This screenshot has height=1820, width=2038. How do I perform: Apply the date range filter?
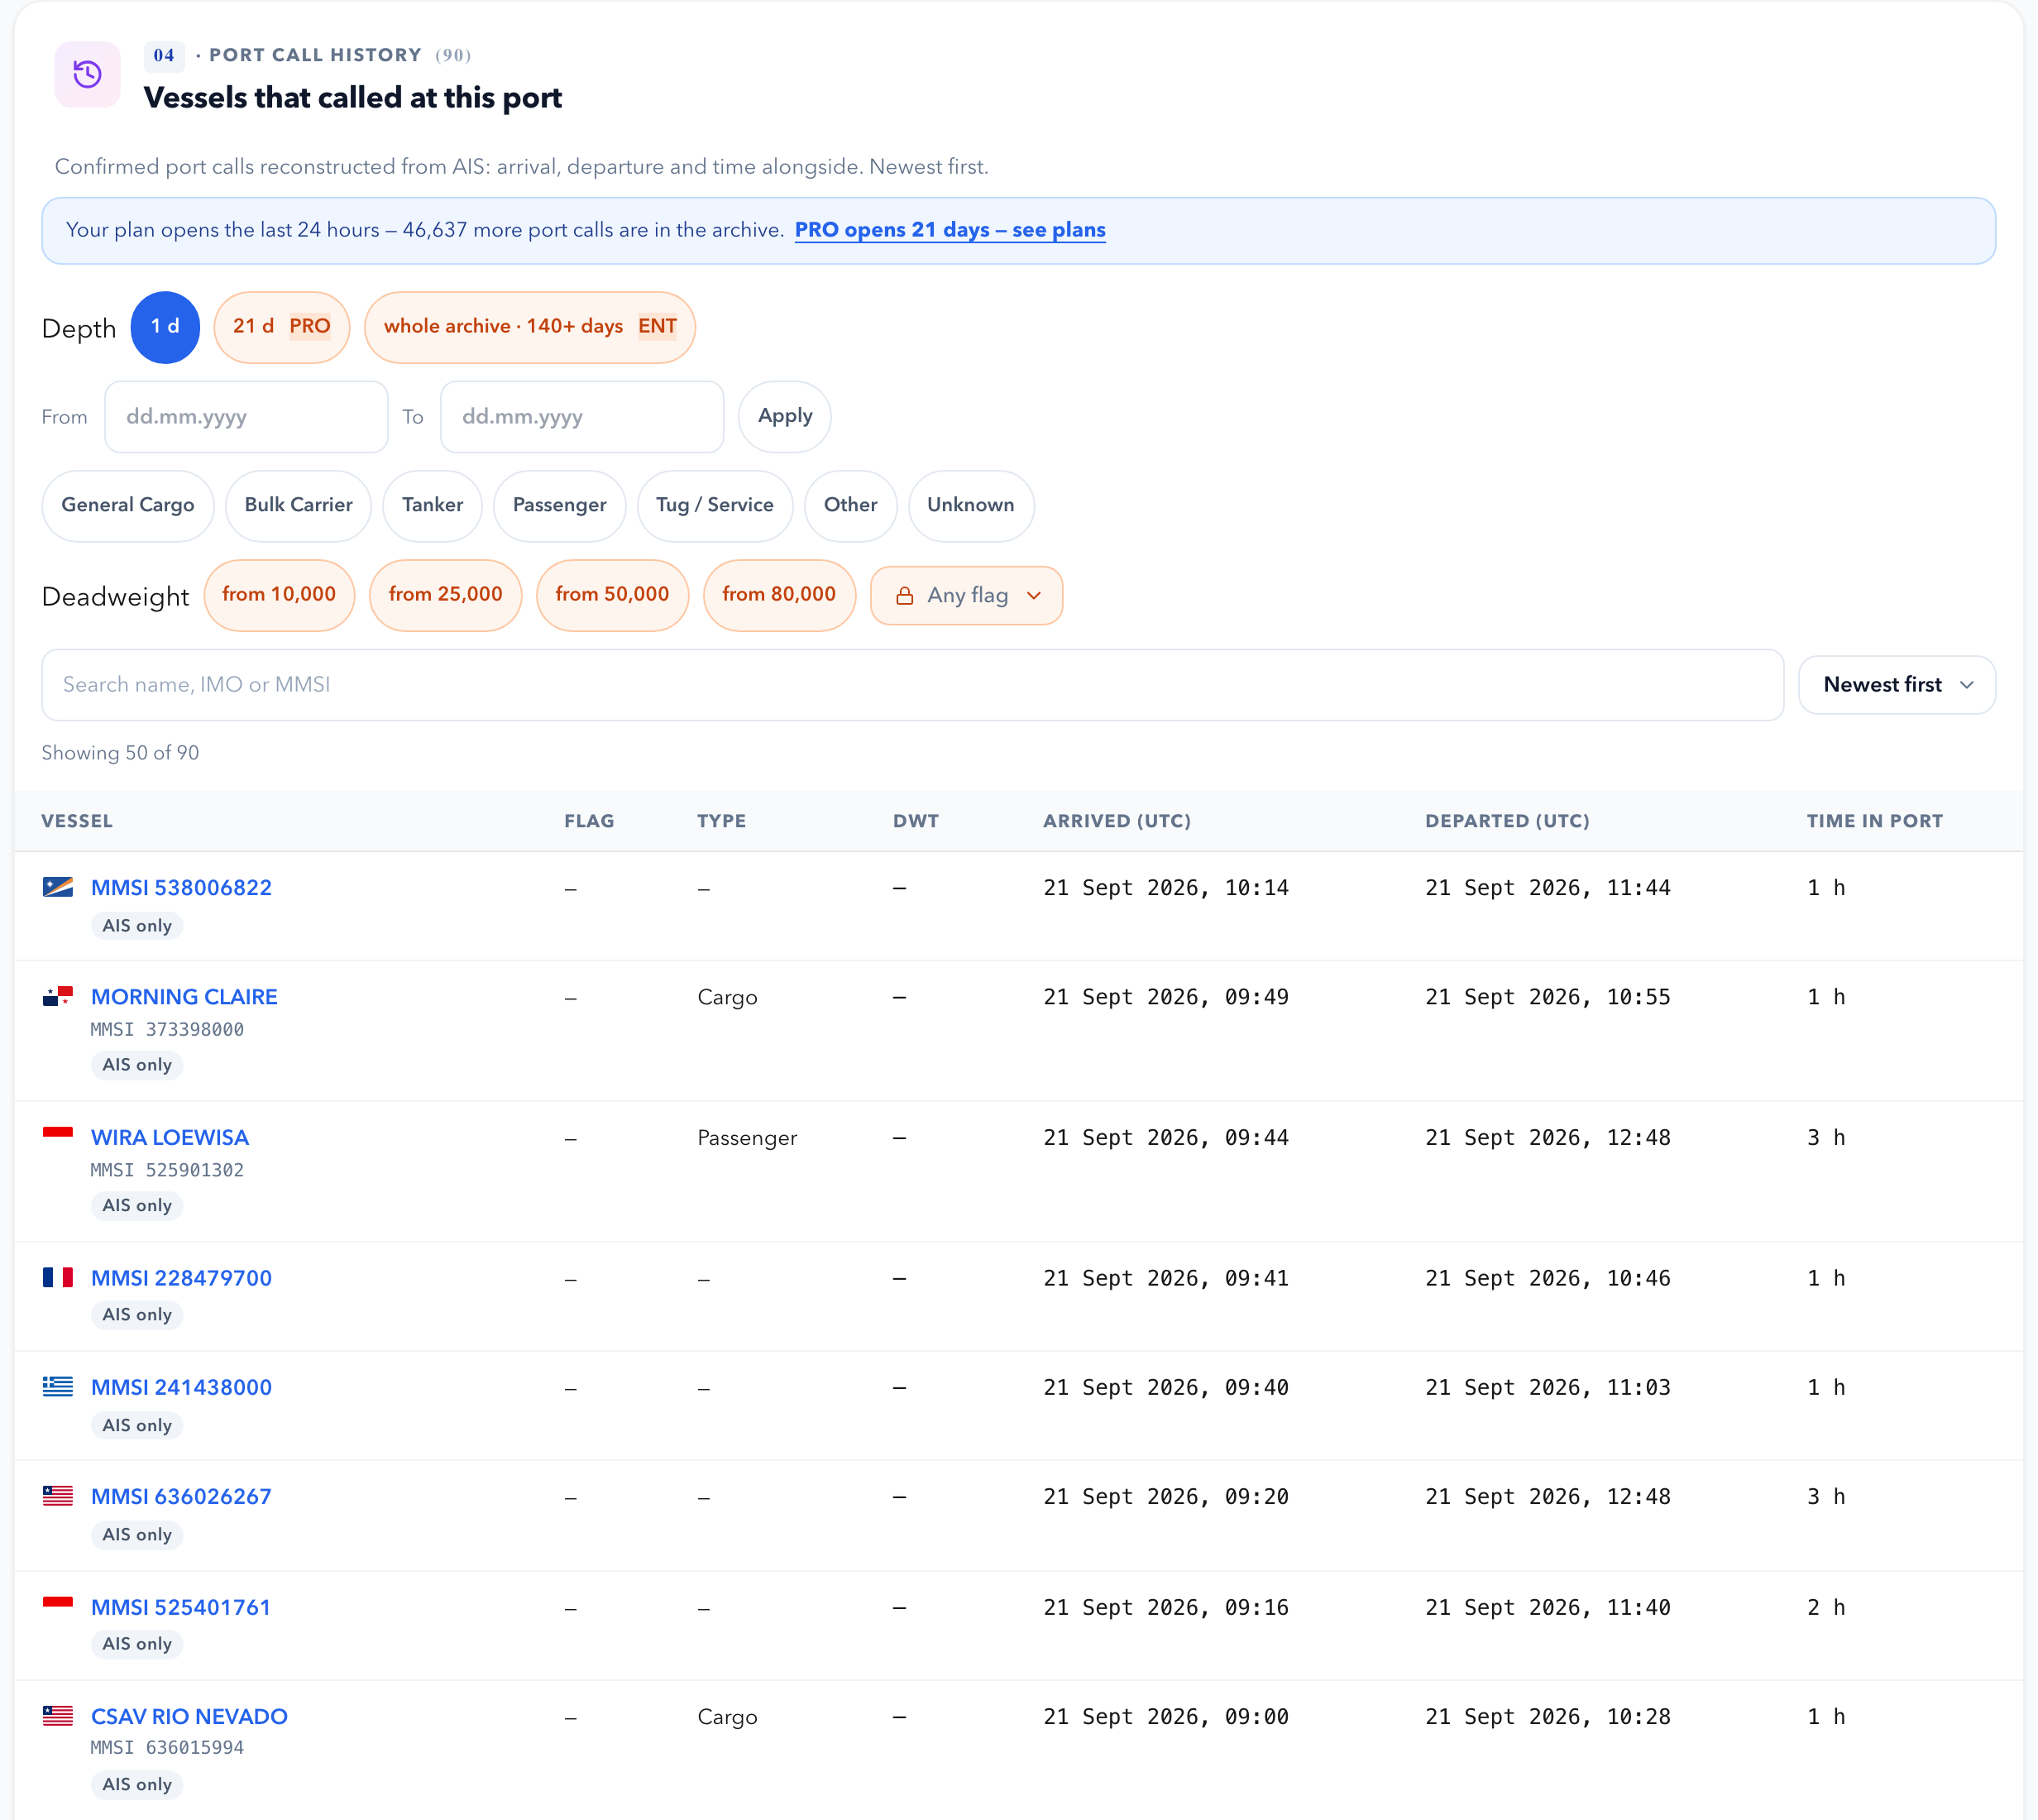tap(785, 417)
